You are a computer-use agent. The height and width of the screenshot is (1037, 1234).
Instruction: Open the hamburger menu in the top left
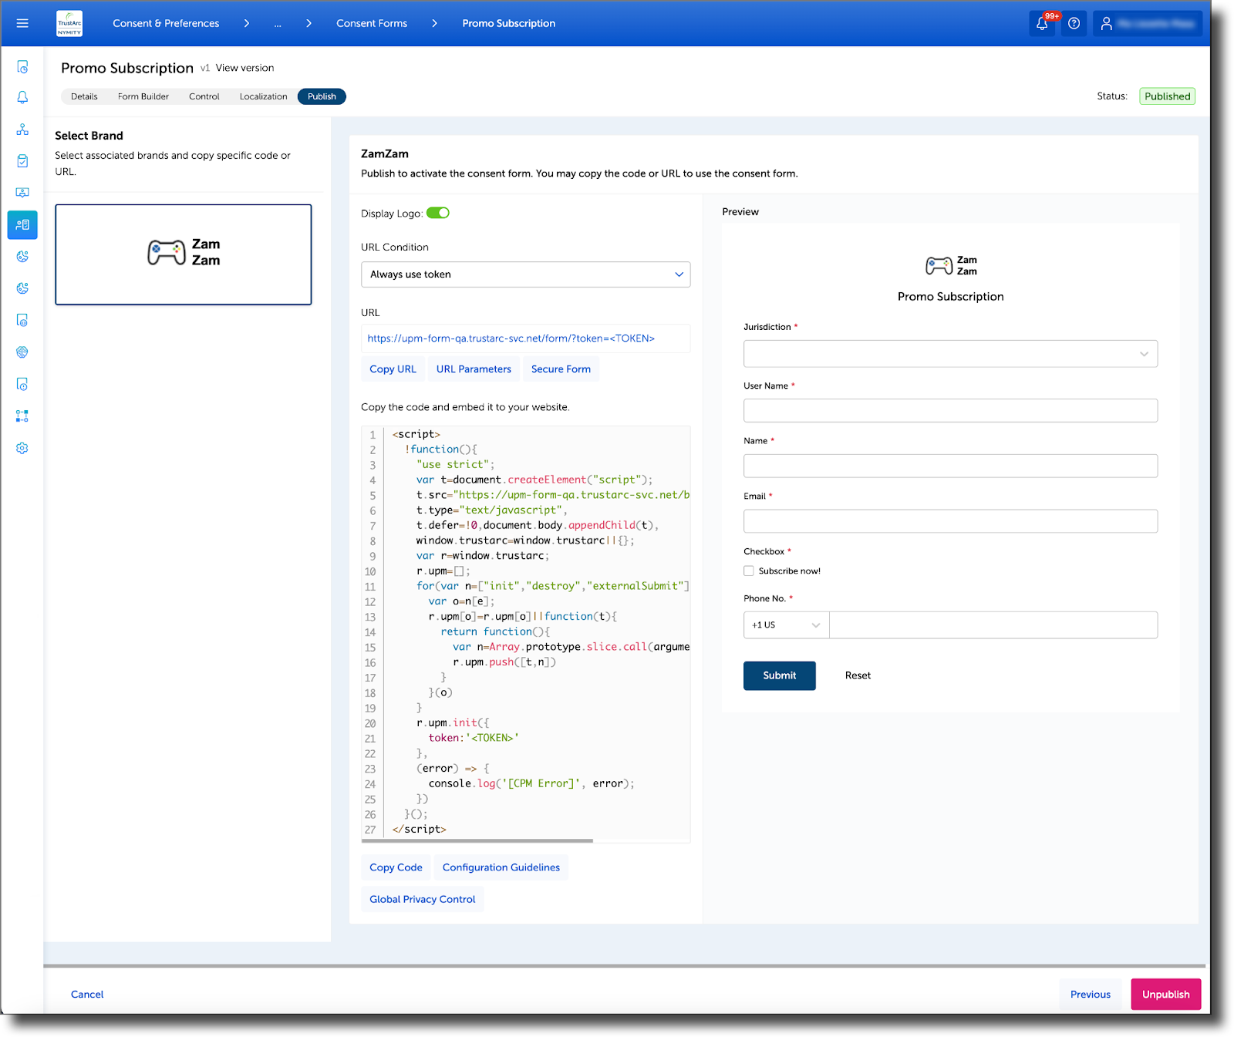tap(22, 23)
